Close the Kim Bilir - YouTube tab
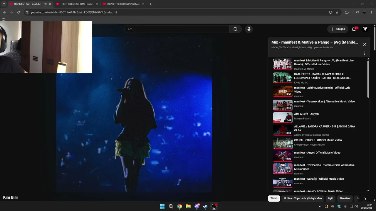 (x=50, y=4)
